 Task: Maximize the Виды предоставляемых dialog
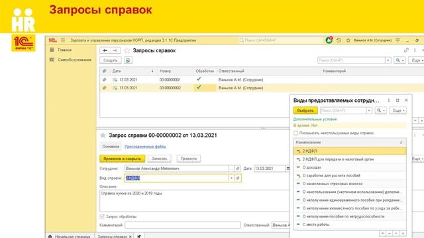tap(397, 100)
